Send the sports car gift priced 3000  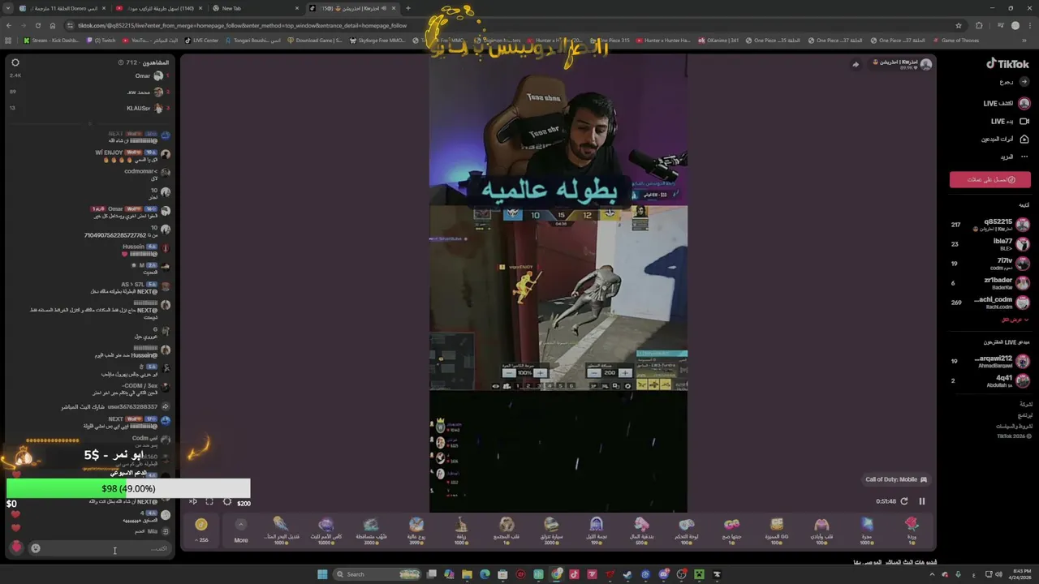coord(551,530)
